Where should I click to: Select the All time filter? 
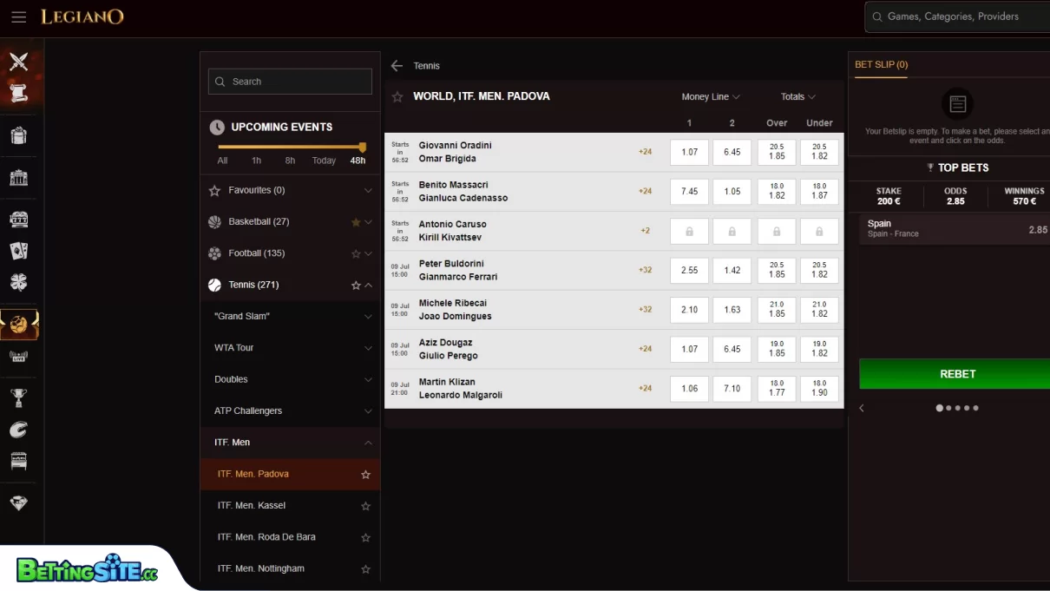222,161
